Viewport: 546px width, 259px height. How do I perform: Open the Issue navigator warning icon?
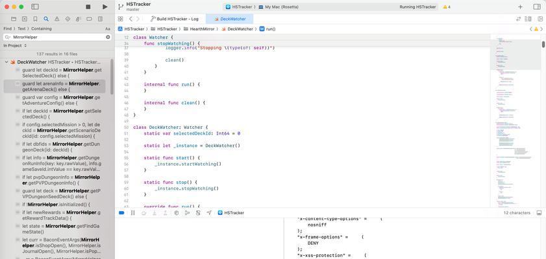coord(56,19)
